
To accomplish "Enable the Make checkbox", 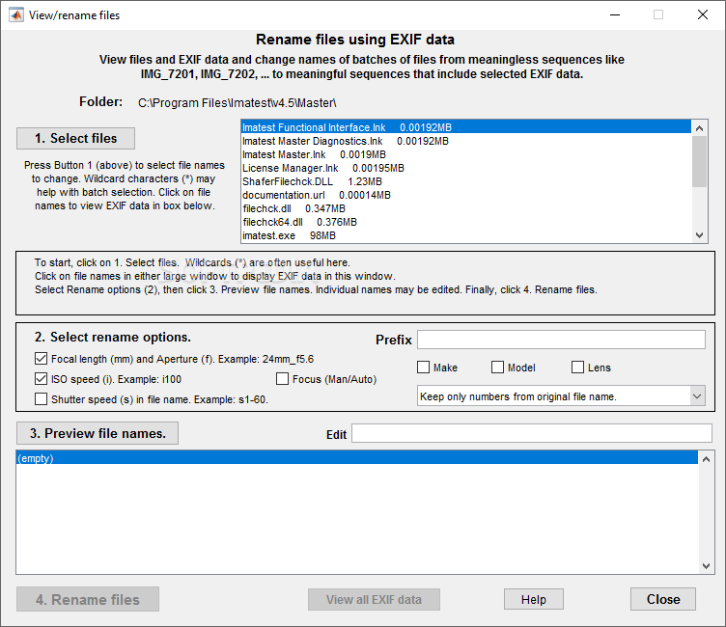I will pyautogui.click(x=423, y=368).
